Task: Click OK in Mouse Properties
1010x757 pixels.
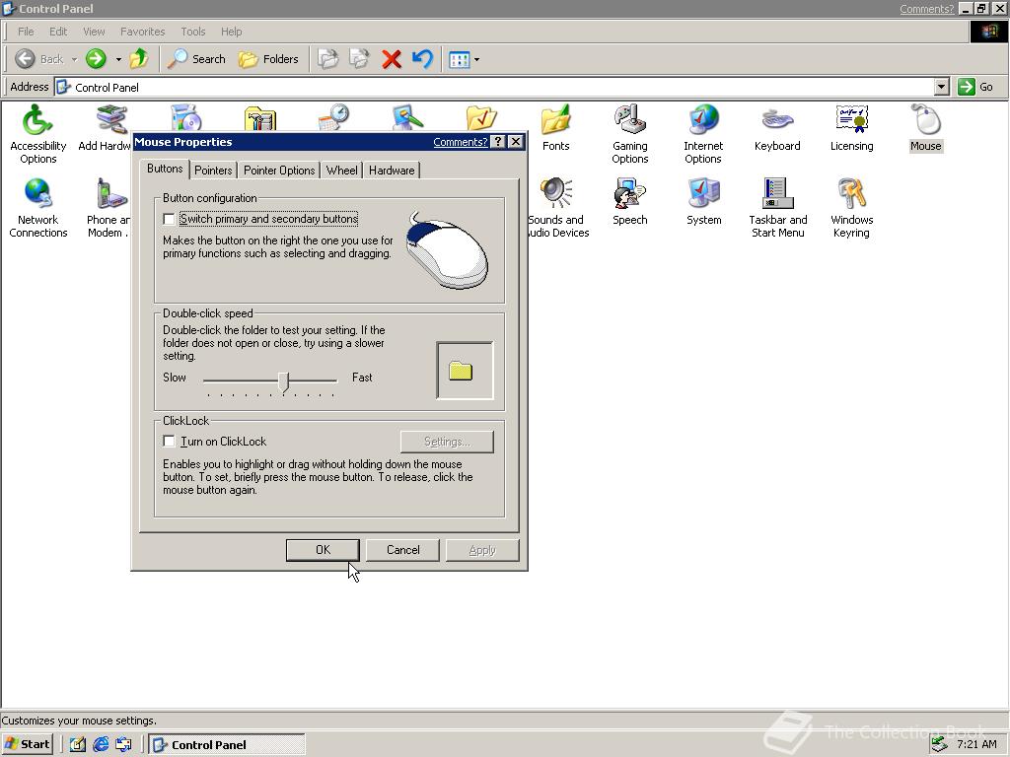Action: tap(323, 550)
